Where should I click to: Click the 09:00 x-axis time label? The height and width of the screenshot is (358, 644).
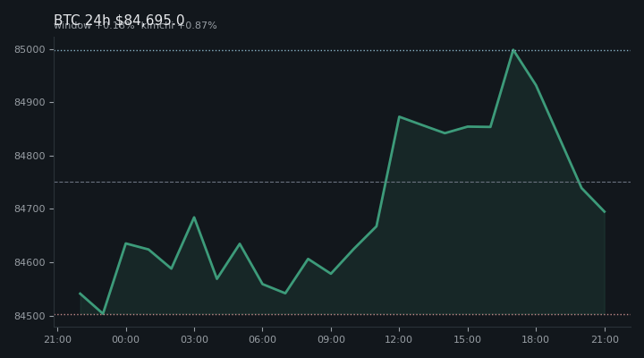(331, 339)
